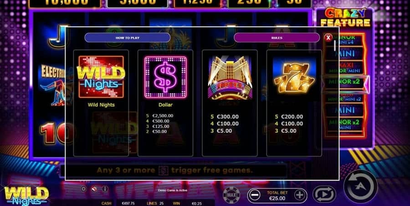Increase total bet with plus button

tap(300, 195)
